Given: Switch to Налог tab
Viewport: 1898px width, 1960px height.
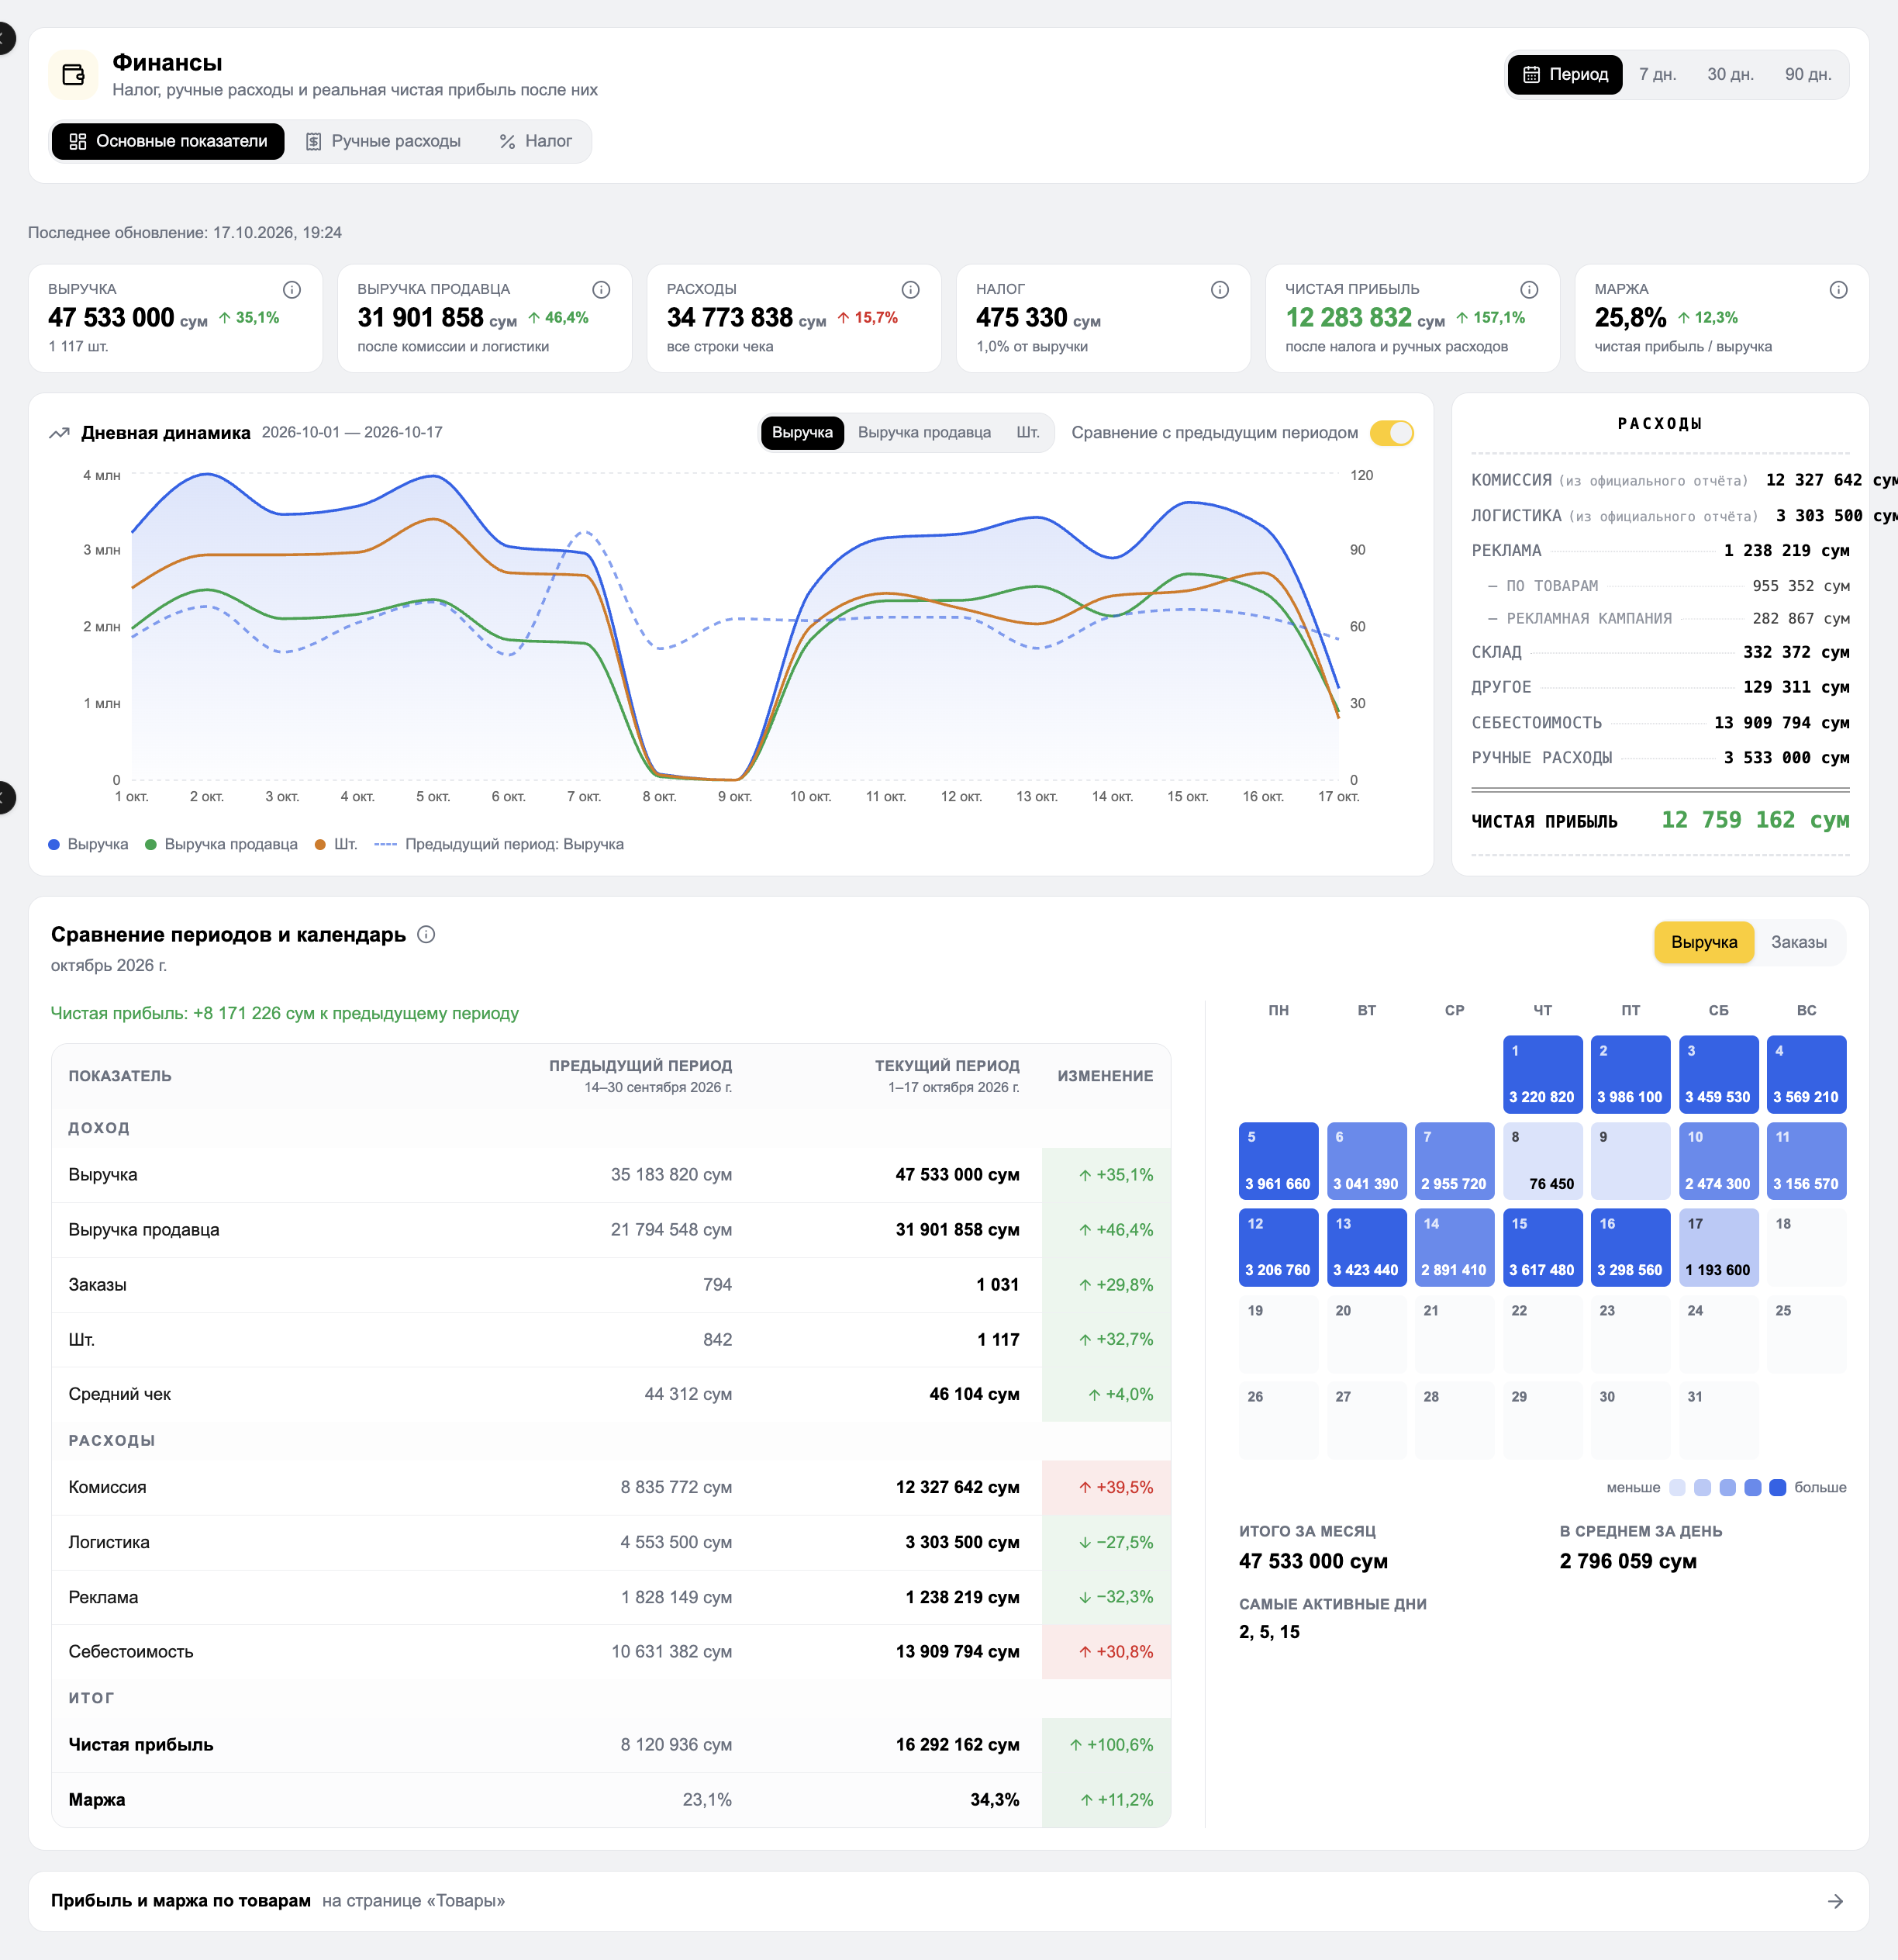Looking at the screenshot, I should [536, 142].
